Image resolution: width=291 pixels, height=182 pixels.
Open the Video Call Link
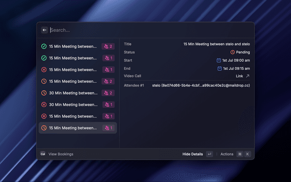click(x=239, y=76)
